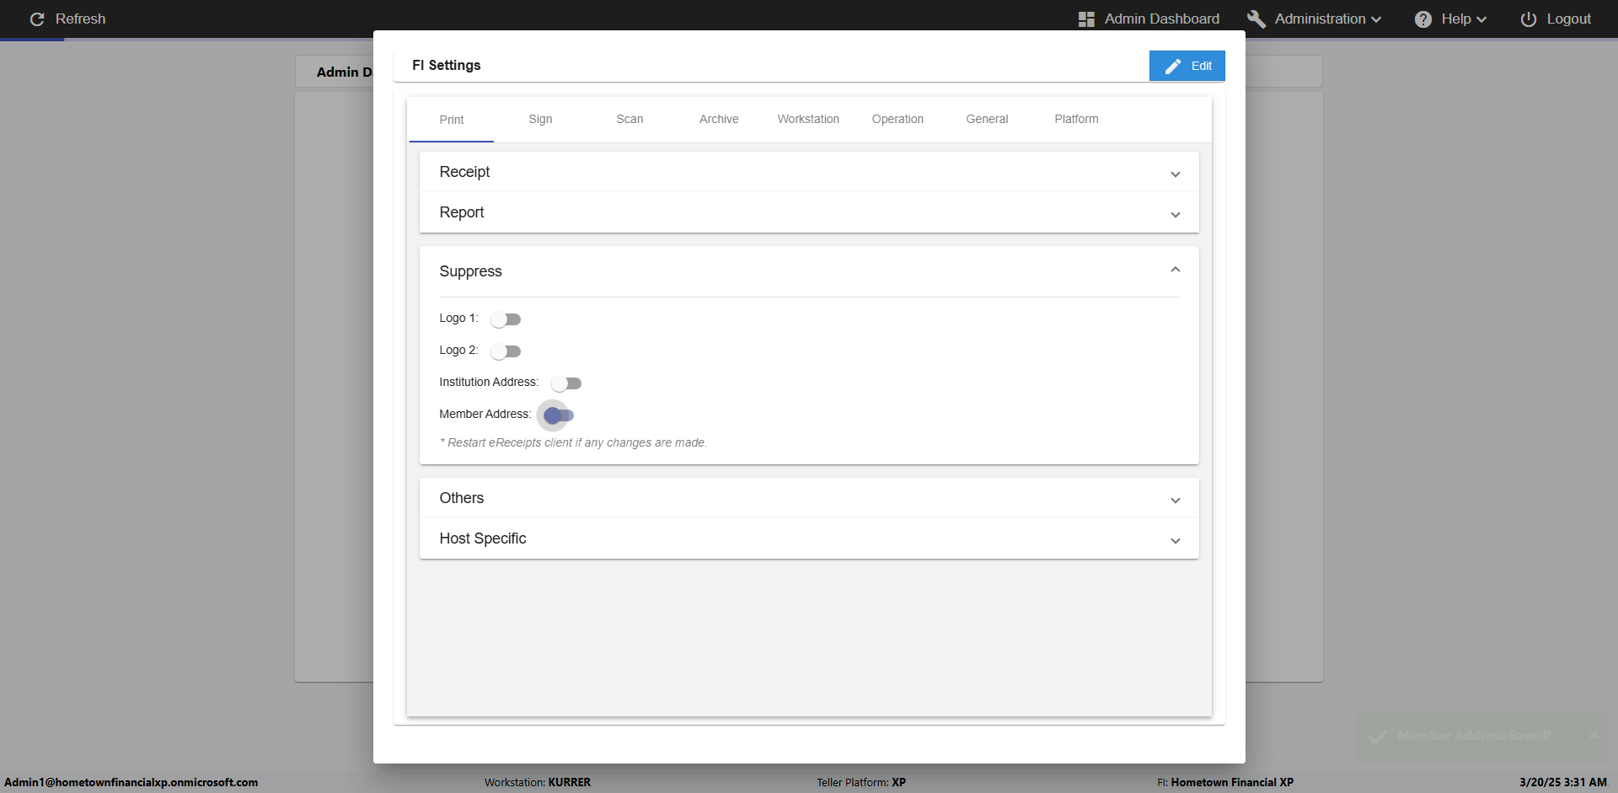Toggle the Logo 2 suppress switch
This screenshot has height=793, width=1618.
point(506,351)
